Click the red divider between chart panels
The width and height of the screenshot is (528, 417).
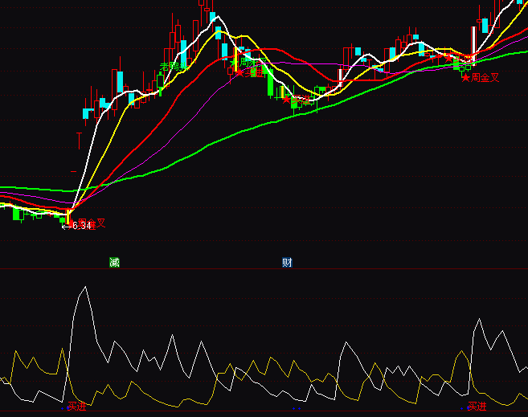coord(264,268)
